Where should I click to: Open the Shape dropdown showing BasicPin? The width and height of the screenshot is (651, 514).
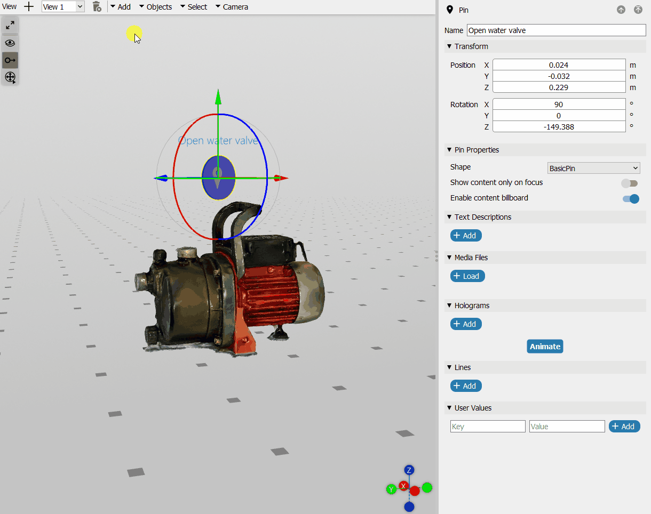[x=593, y=168]
